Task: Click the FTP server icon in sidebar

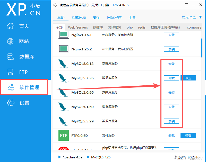Action: click(x=10, y=72)
